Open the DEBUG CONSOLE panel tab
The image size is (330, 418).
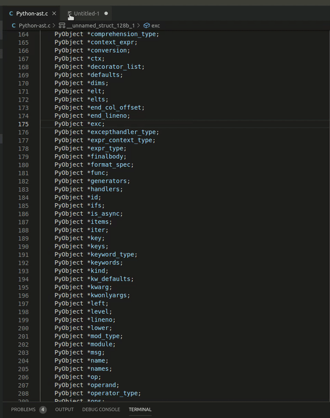click(x=101, y=409)
